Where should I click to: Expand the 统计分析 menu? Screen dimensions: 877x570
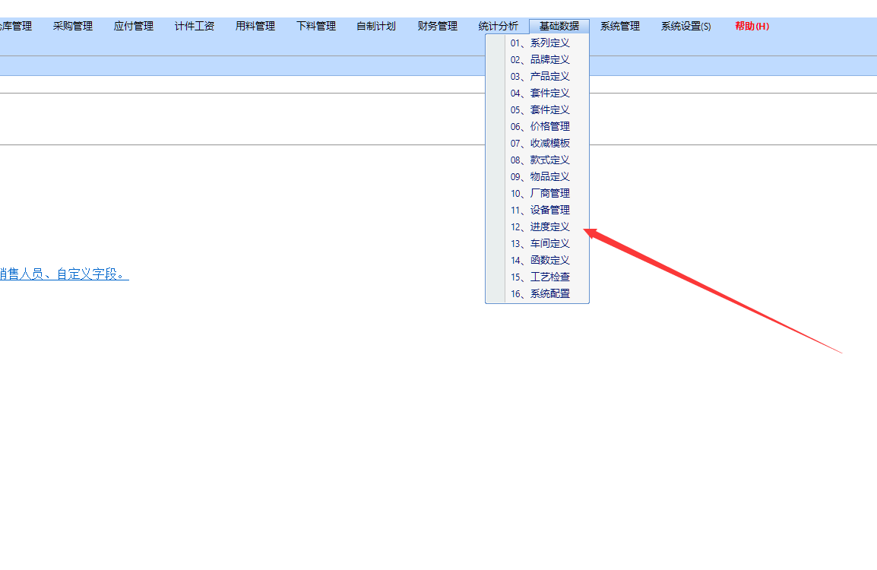(498, 26)
